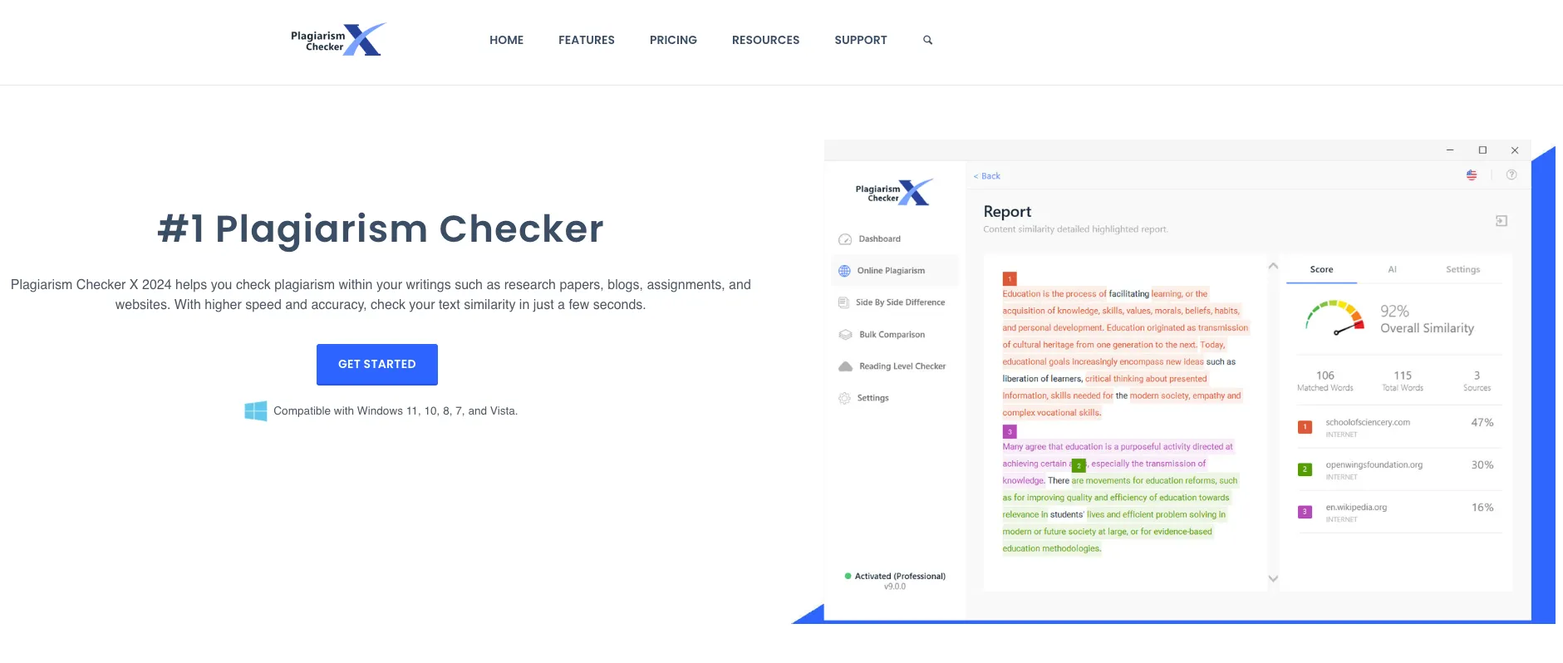Click the purple source marker 3 in text
Viewport: 1563px width, 663px height.
[1010, 432]
